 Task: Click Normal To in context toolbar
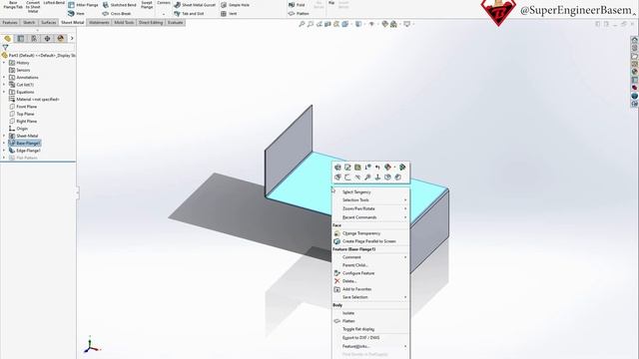(377, 178)
